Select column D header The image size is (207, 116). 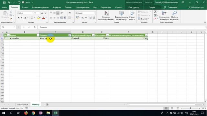tap(83, 32)
